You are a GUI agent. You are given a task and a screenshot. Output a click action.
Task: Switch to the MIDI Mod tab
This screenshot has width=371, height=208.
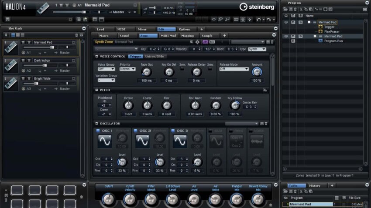point(168,35)
